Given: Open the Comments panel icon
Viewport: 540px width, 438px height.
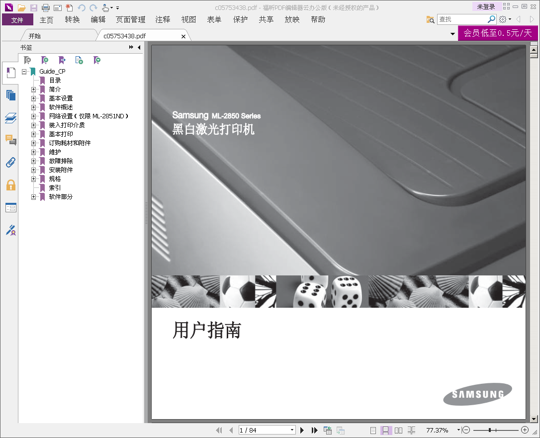Looking at the screenshot, I should (x=10, y=140).
